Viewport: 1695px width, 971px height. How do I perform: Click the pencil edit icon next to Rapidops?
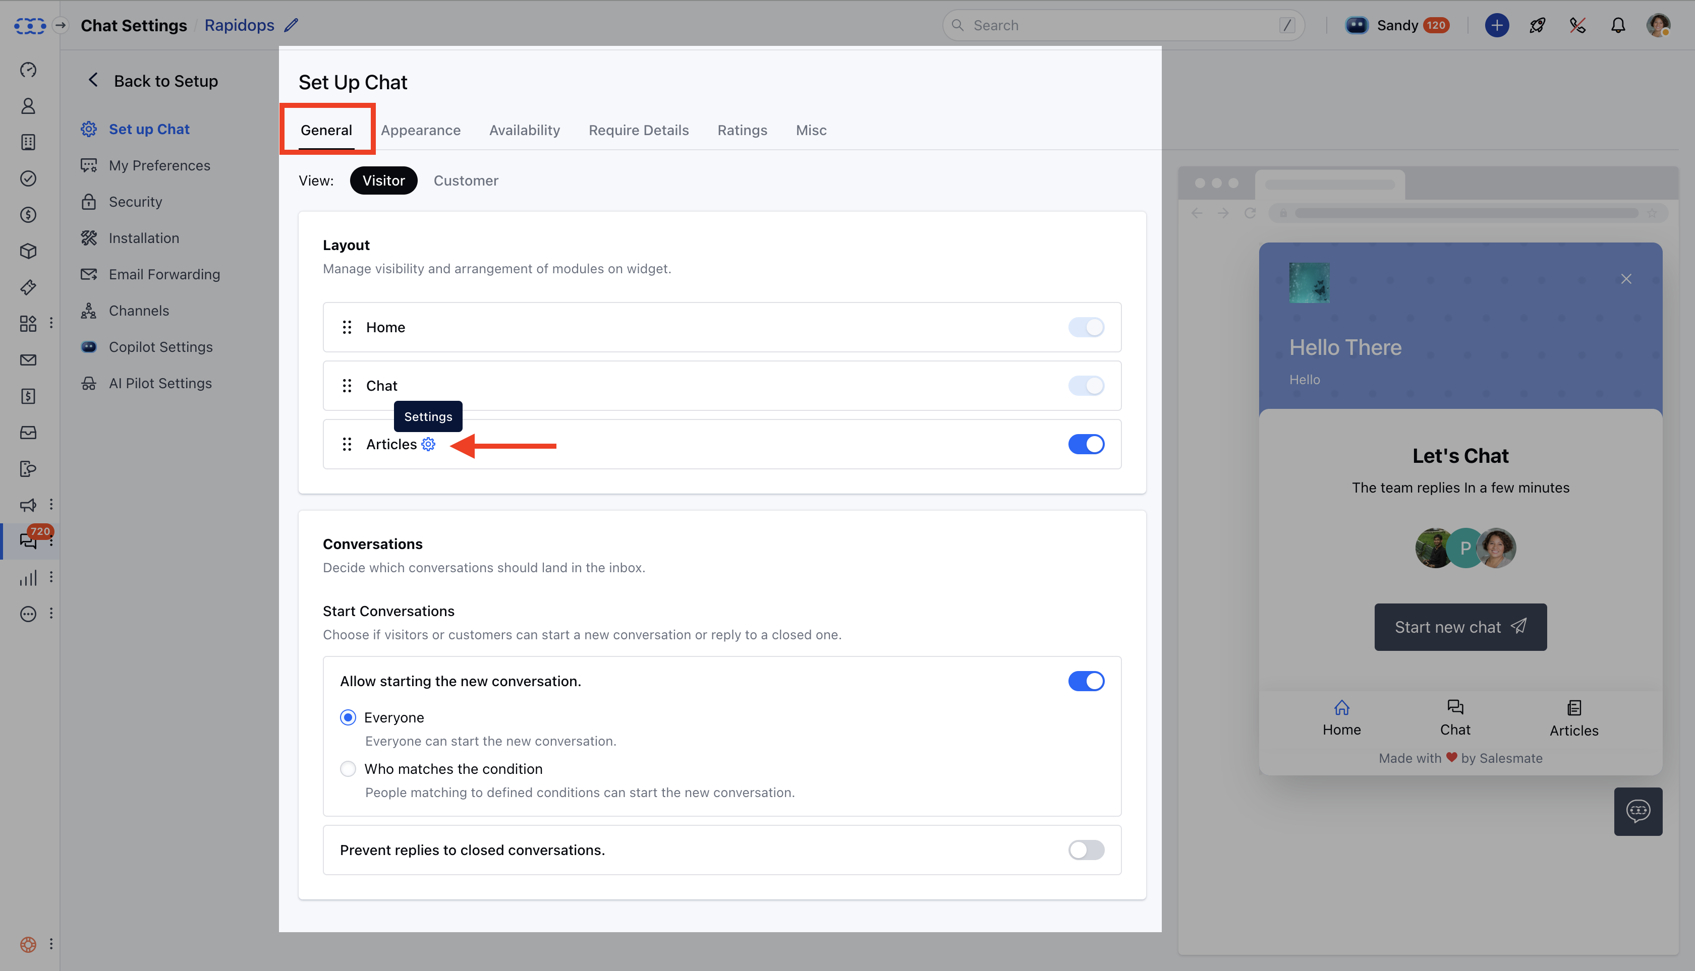291,25
